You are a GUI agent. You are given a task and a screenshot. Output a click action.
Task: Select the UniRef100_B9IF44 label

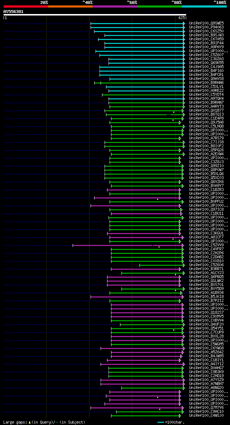[206, 43]
